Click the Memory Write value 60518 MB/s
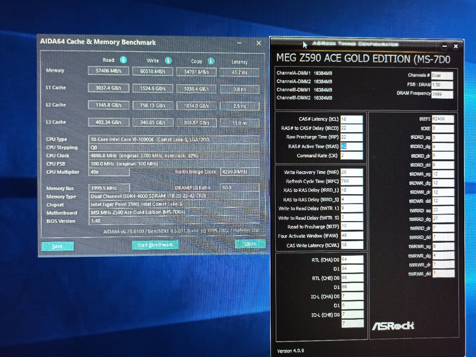The image size is (476, 357). pyautogui.click(x=153, y=71)
